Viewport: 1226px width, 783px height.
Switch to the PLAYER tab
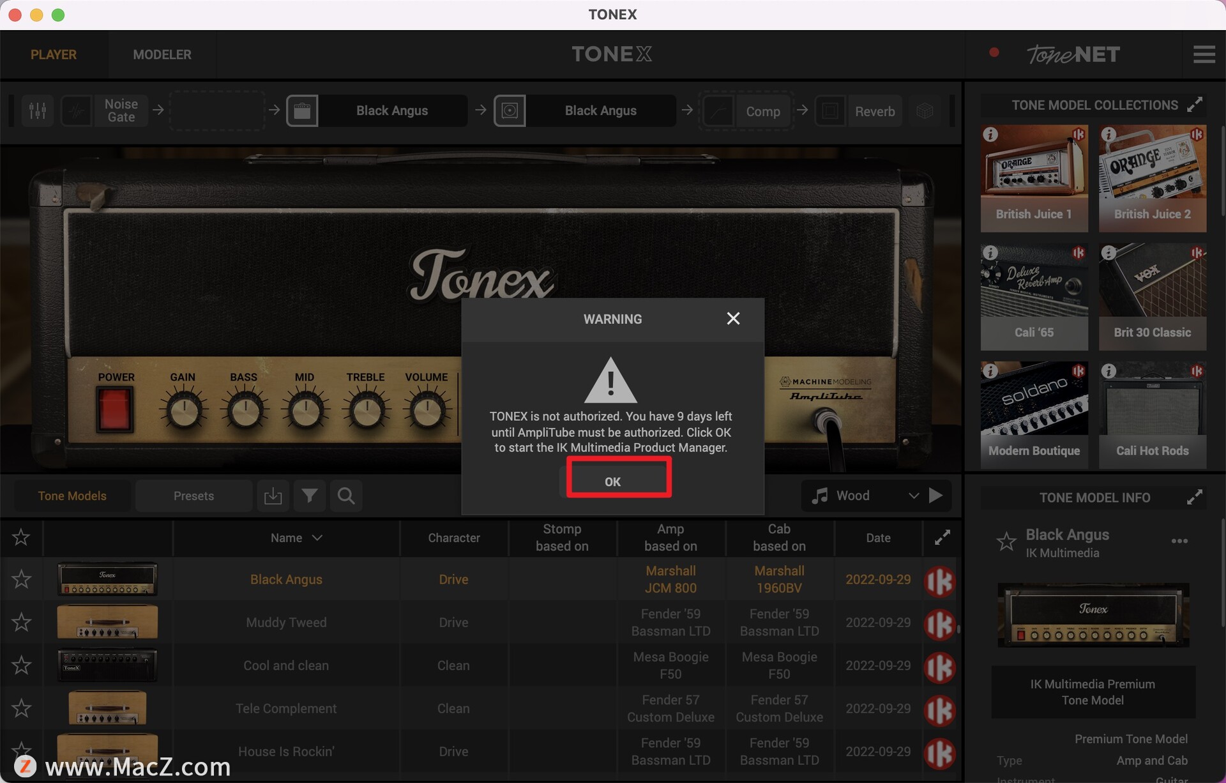(x=54, y=54)
